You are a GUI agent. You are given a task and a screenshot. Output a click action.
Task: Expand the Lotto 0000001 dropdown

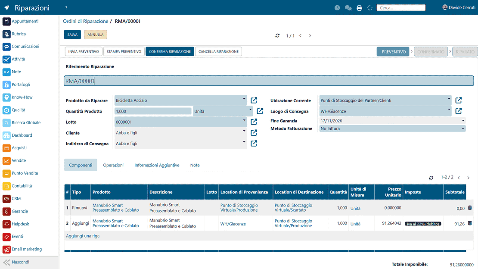coord(244,120)
